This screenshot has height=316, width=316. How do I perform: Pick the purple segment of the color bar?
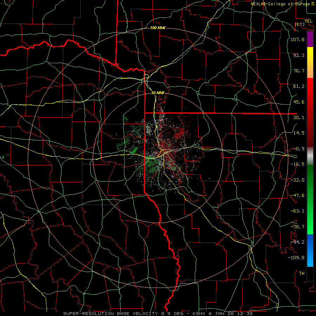tap(310, 39)
